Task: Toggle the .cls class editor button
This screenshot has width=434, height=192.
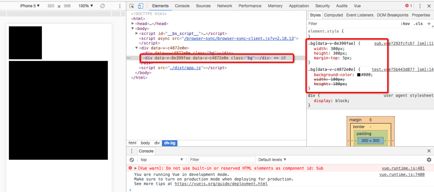Action: pos(418,24)
